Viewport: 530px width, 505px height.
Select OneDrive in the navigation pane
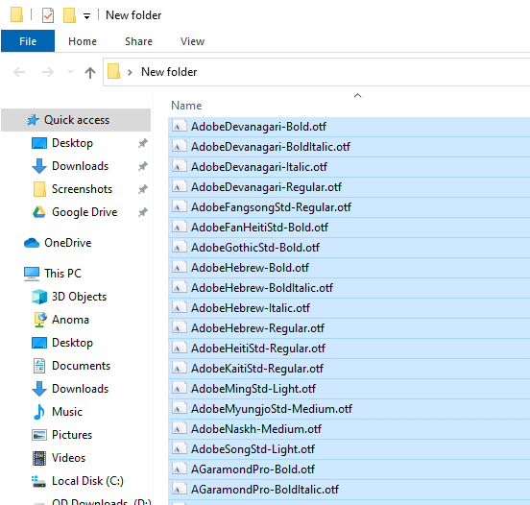[67, 243]
